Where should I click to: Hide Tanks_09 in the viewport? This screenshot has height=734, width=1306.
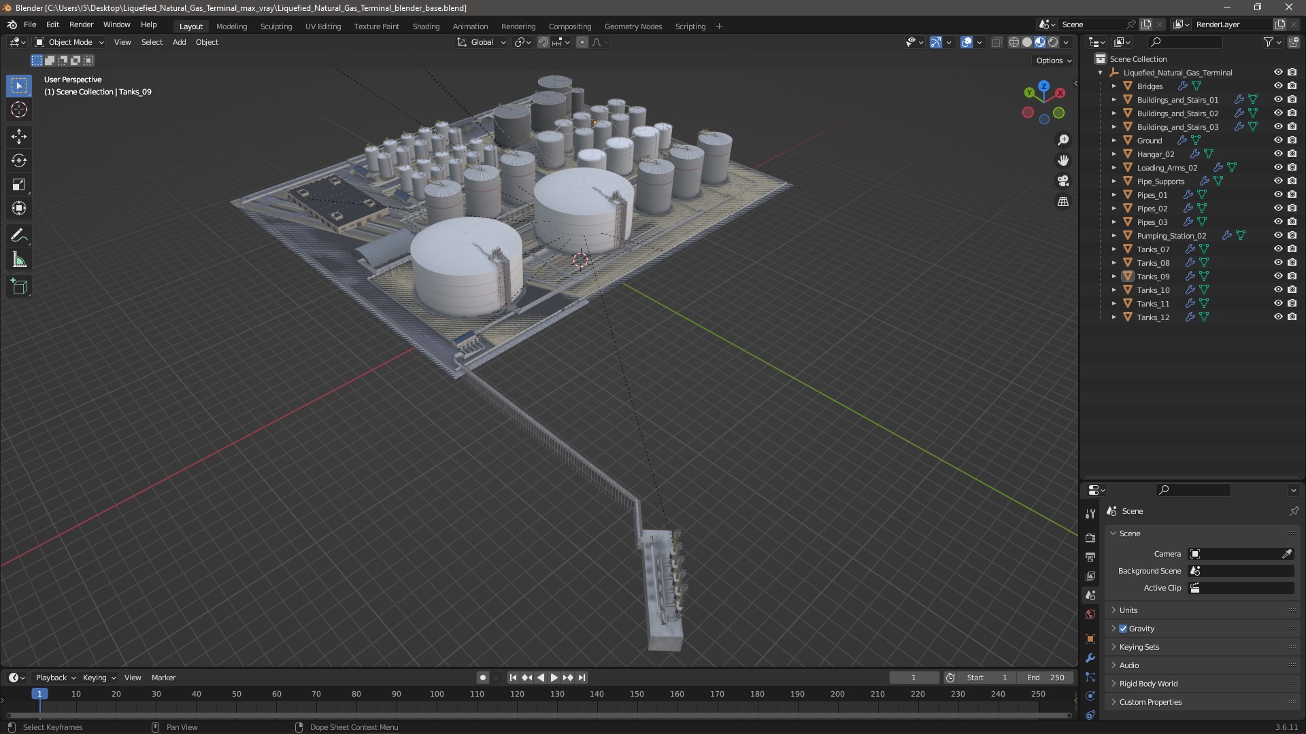1278,277
